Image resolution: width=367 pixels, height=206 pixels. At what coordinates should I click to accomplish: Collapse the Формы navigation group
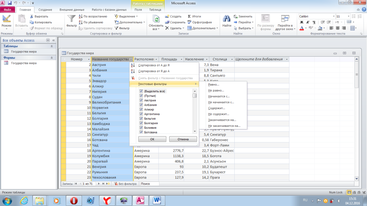(x=52, y=58)
